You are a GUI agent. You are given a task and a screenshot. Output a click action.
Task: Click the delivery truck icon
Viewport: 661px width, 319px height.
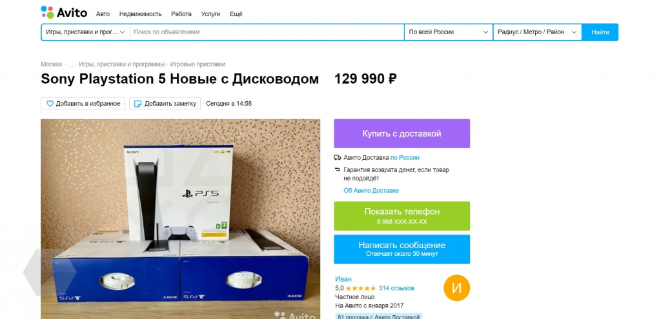click(x=337, y=158)
